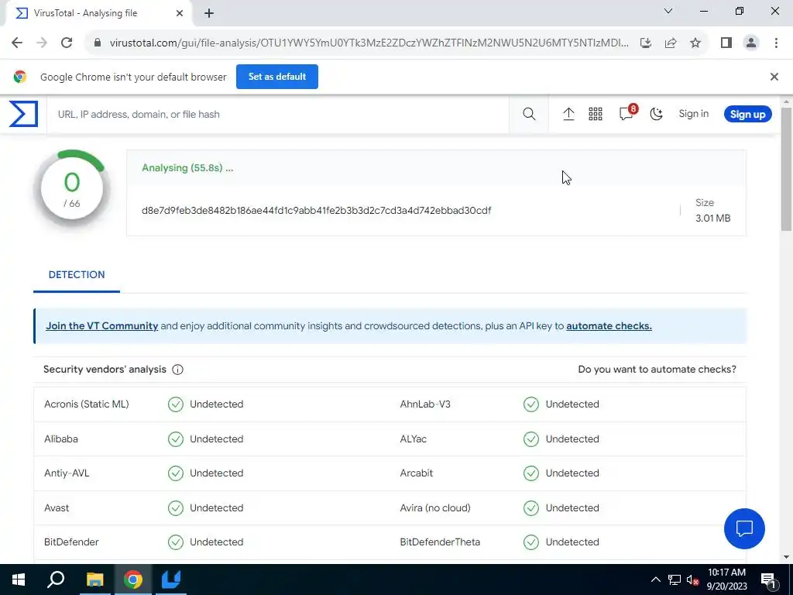
Task: Open the Action Center notifications icon
Action: click(768, 580)
